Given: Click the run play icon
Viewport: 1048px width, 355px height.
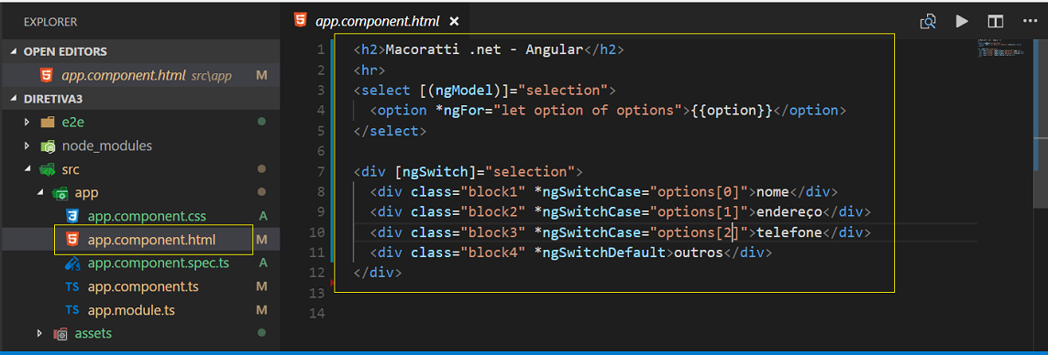Looking at the screenshot, I should 962,21.
